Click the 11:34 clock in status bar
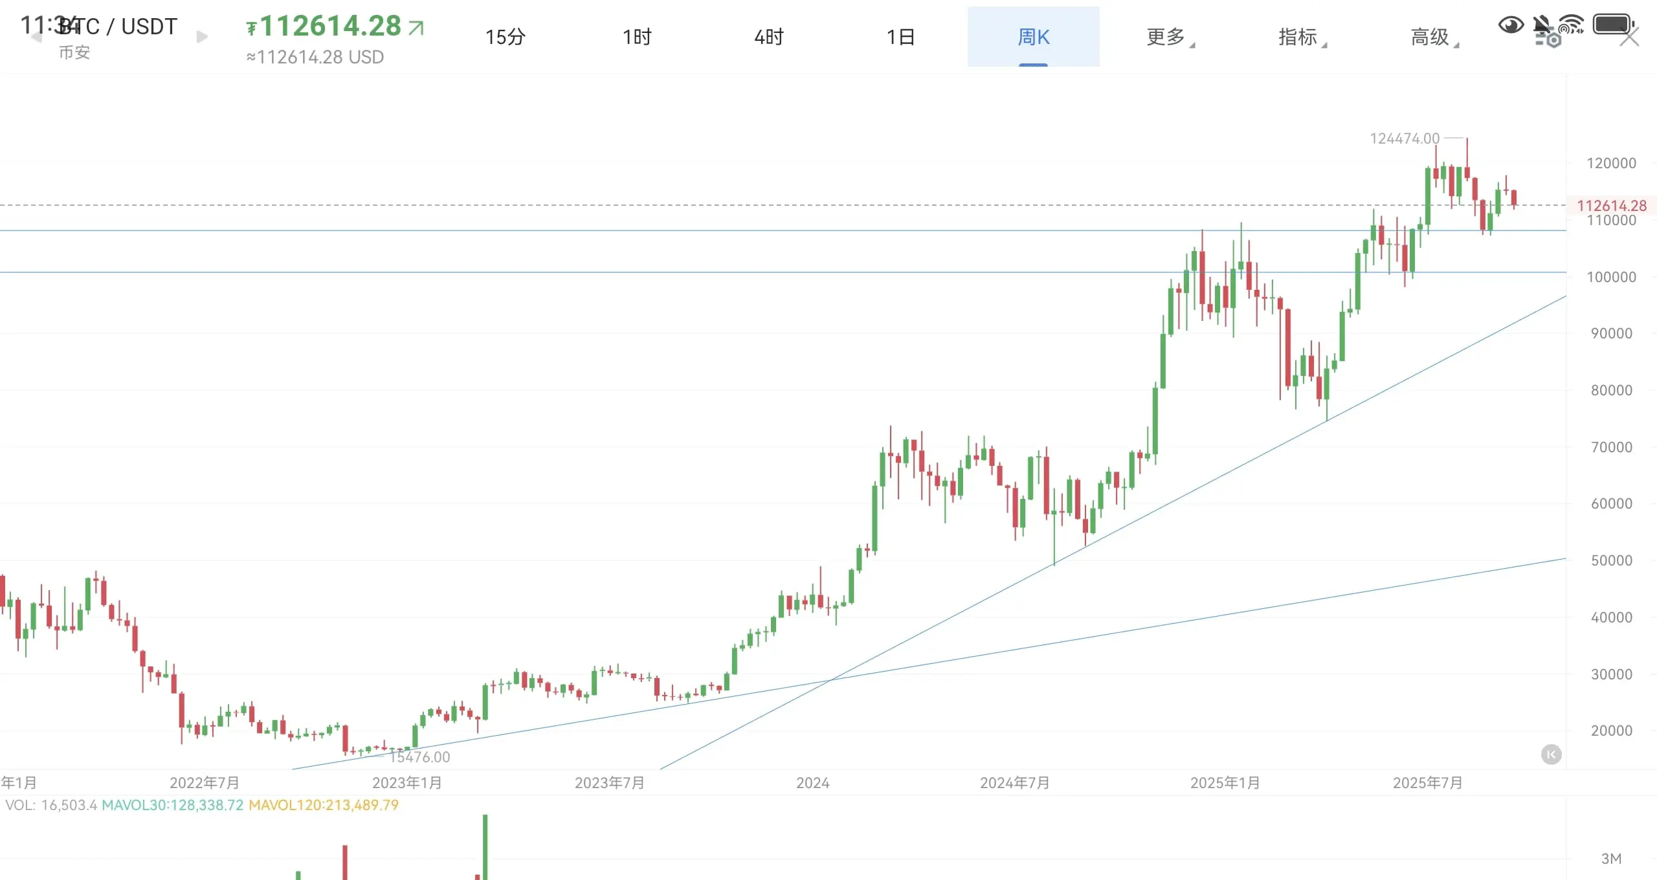 49,26
